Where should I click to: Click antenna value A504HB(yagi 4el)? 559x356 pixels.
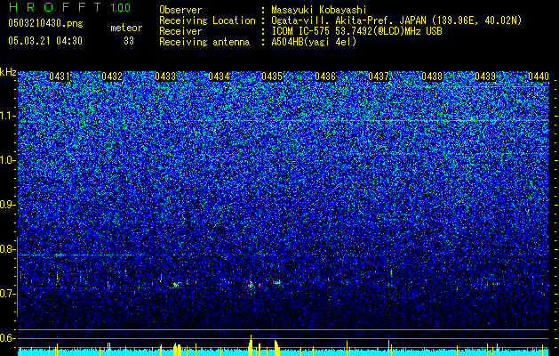(x=314, y=42)
